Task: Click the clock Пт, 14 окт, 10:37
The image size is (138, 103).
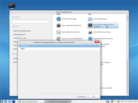Action: [131, 101]
